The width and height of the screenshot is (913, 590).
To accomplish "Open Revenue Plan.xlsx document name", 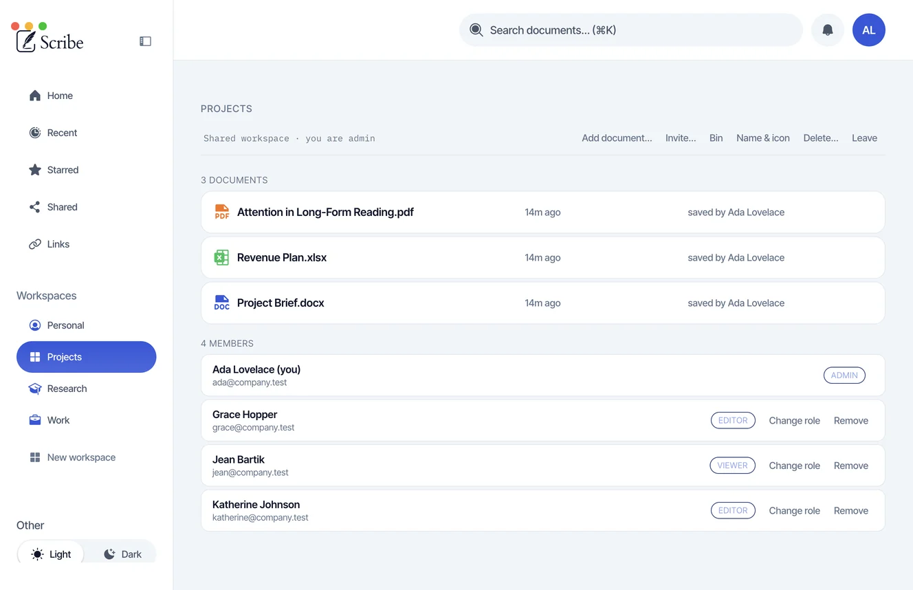I will pos(282,257).
